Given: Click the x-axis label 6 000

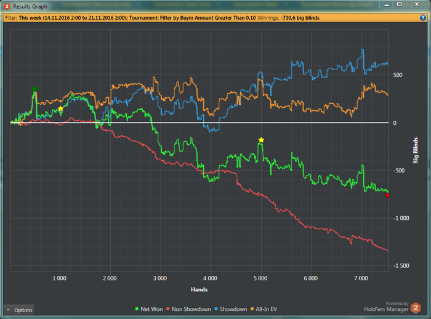Looking at the screenshot, I should point(311,278).
